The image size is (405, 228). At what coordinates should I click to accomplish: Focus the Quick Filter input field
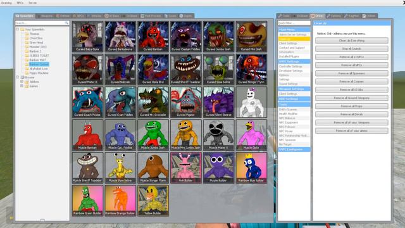[294, 23]
